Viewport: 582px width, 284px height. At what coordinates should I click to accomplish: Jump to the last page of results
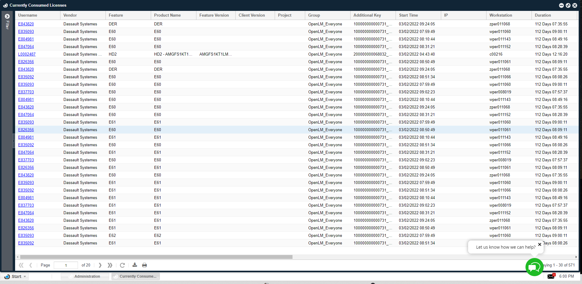(110, 265)
